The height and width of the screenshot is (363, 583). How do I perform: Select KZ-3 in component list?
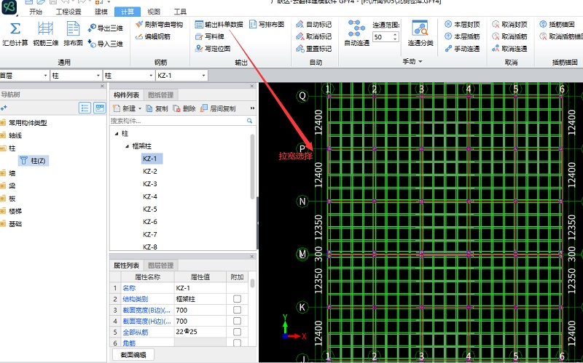click(x=150, y=184)
